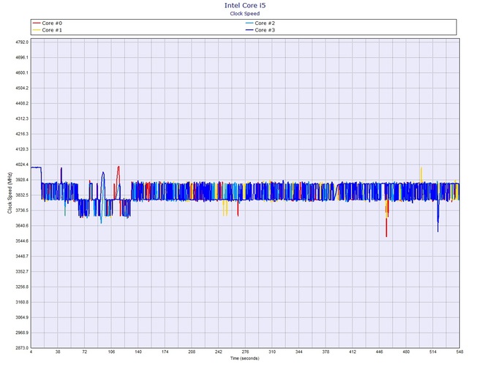Click the Clock Speed subtitle under the title

point(245,12)
